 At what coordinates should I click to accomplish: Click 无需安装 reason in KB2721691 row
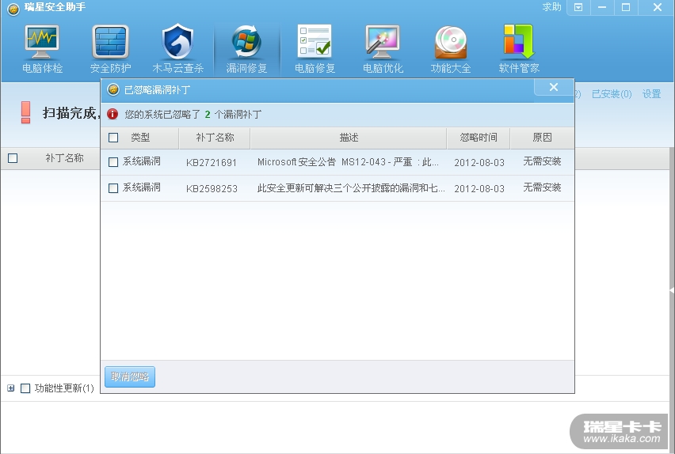542,161
